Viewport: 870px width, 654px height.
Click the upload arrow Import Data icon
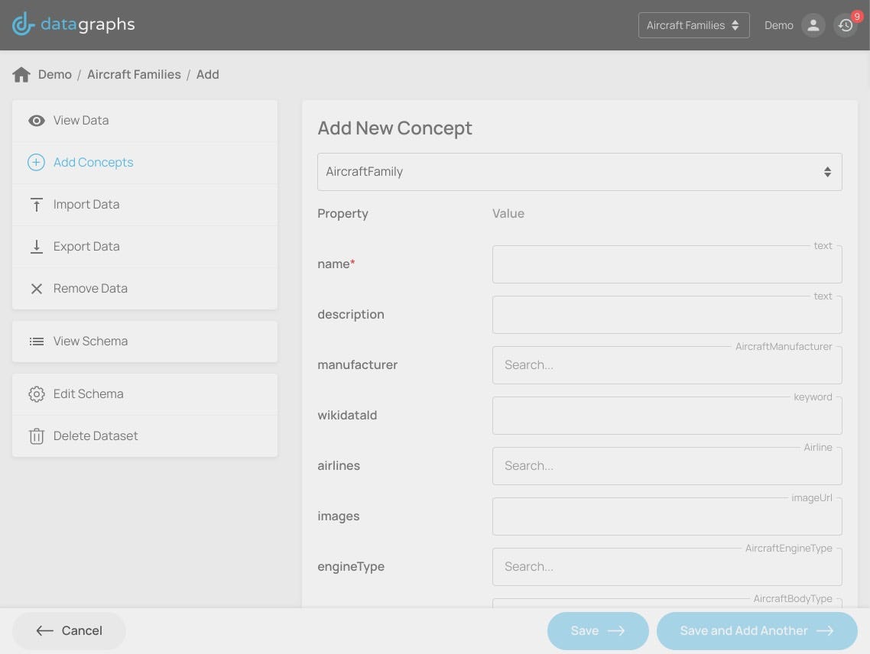pos(36,205)
